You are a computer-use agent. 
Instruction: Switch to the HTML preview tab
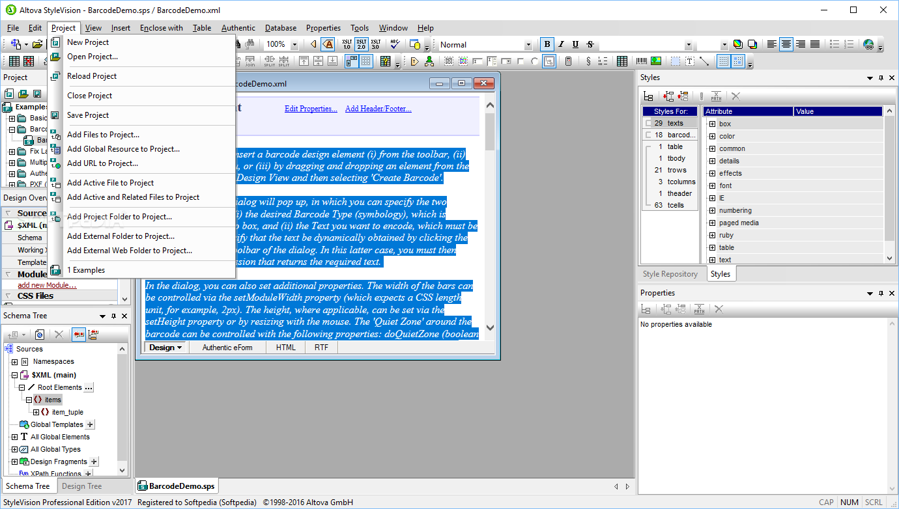(286, 348)
